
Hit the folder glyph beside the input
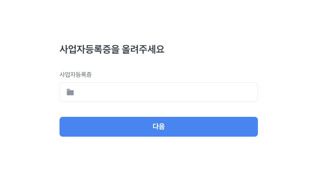click(70, 92)
